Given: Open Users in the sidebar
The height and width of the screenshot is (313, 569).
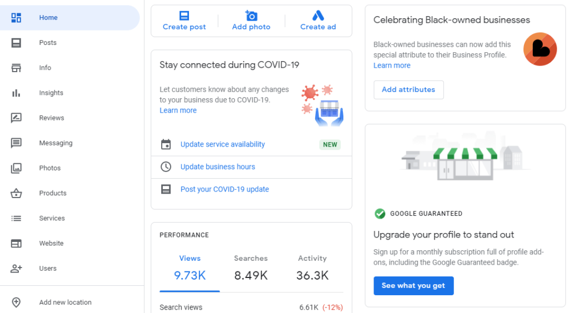Looking at the screenshot, I should 48,269.
